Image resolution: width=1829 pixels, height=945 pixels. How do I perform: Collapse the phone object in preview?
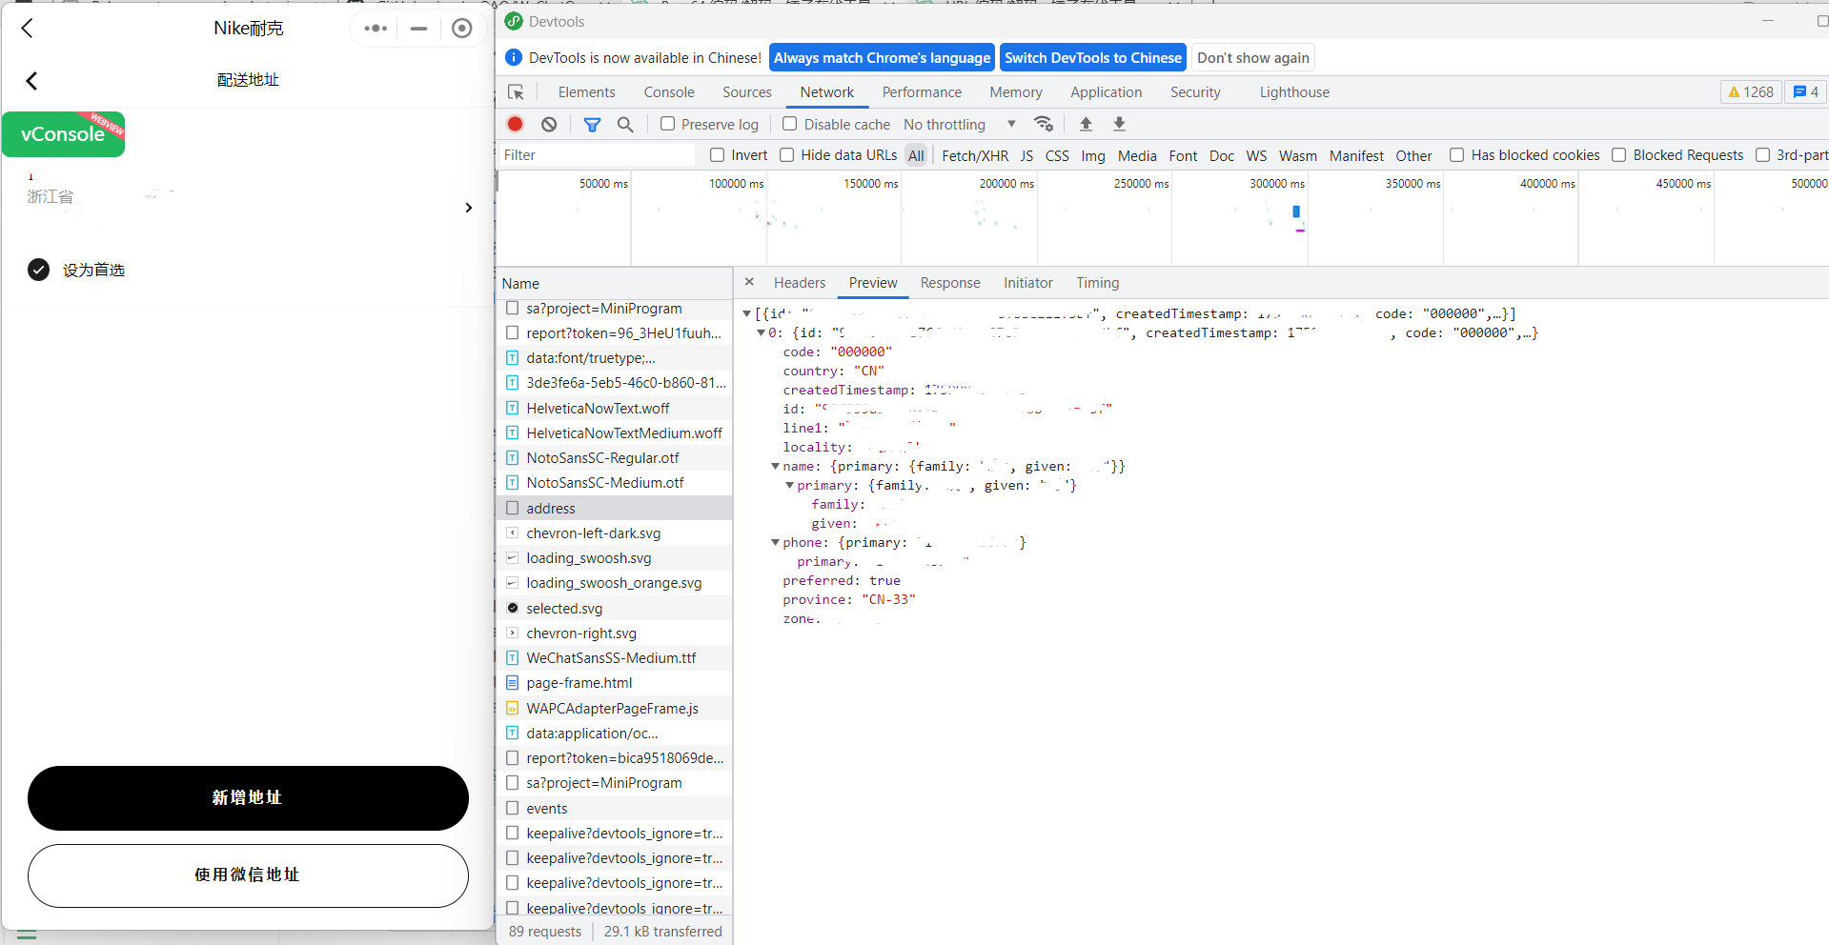(x=775, y=542)
